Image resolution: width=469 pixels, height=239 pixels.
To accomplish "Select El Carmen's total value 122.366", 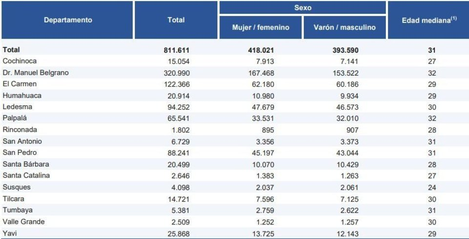I will (176, 84).
